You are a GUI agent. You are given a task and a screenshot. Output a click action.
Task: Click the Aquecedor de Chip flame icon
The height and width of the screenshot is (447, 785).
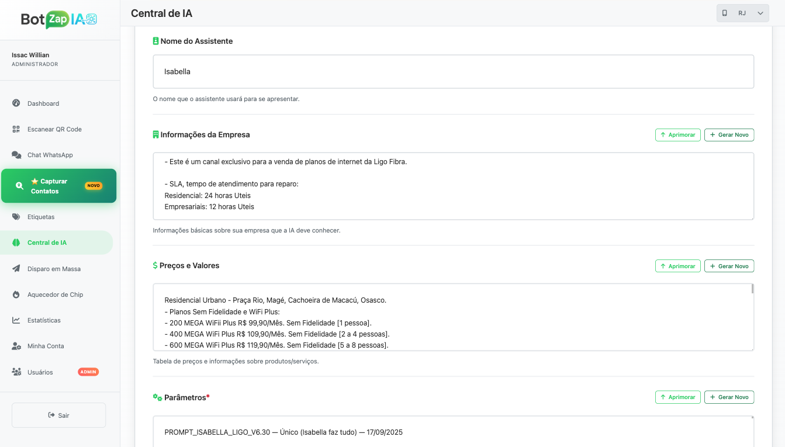pos(16,294)
